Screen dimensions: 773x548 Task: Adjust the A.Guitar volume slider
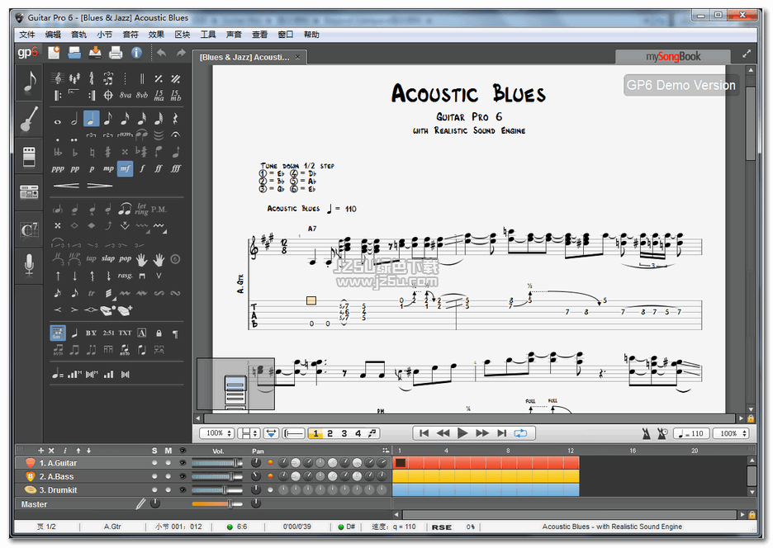coord(217,463)
